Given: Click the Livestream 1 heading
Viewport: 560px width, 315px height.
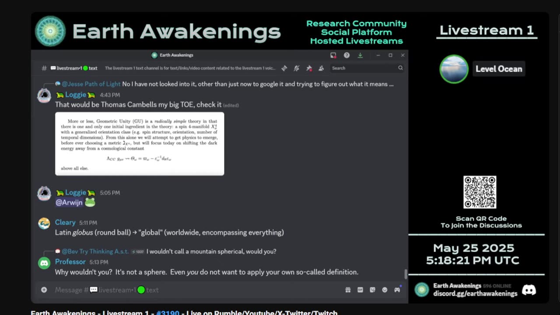Looking at the screenshot, I should 486,30.
